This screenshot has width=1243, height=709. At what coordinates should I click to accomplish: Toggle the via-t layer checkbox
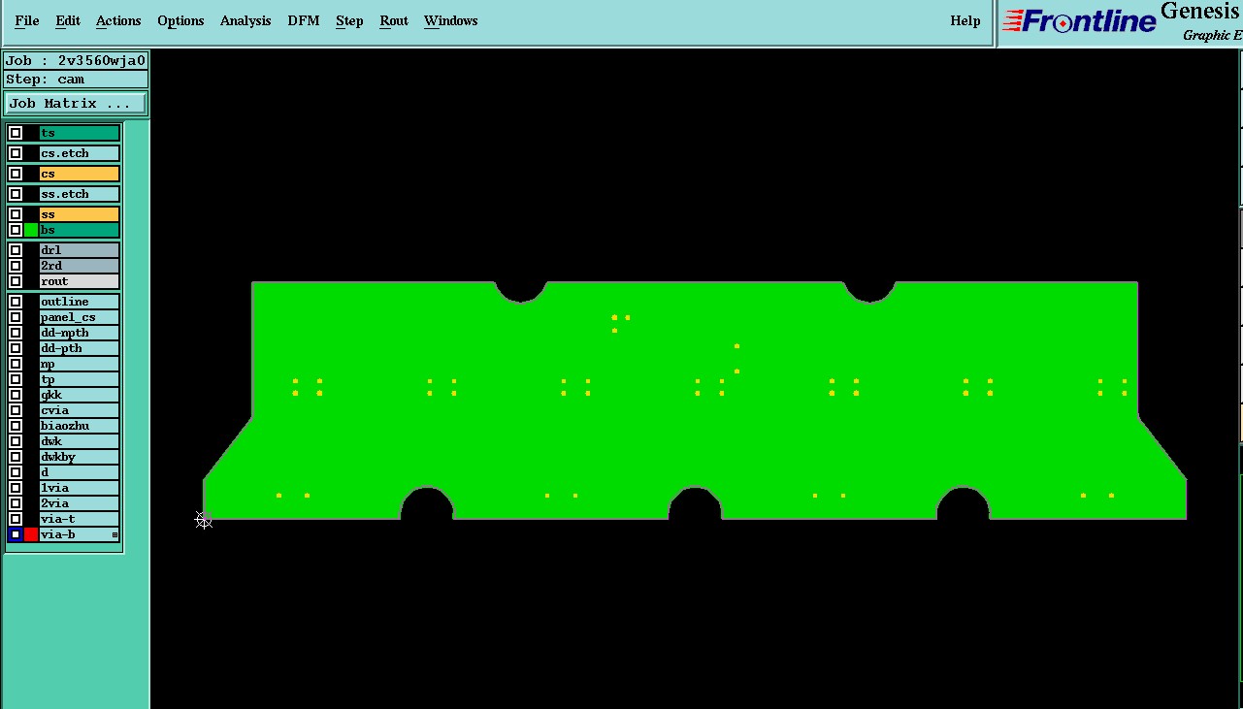point(16,519)
